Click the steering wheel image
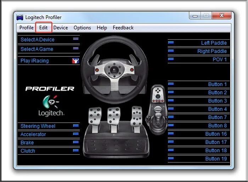 click(x=114, y=70)
